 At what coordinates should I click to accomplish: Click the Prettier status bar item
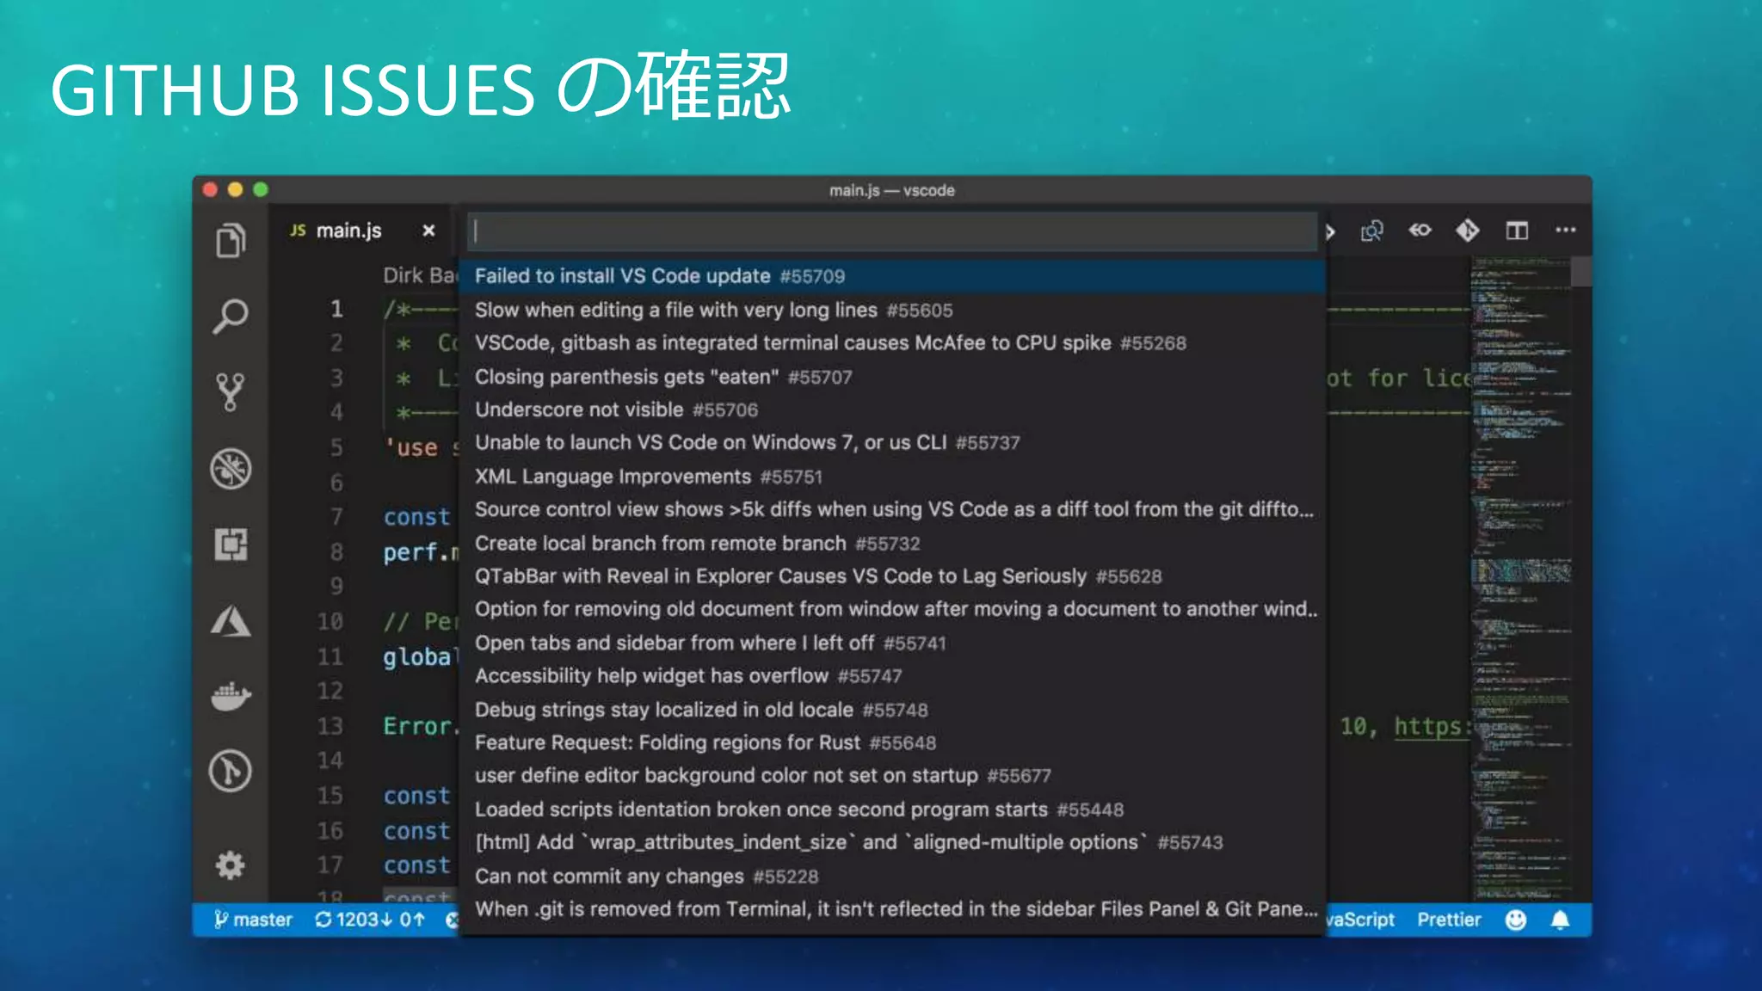(x=1449, y=920)
